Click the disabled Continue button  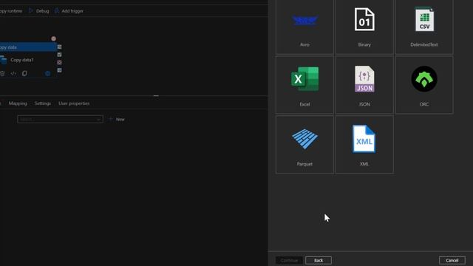289,260
